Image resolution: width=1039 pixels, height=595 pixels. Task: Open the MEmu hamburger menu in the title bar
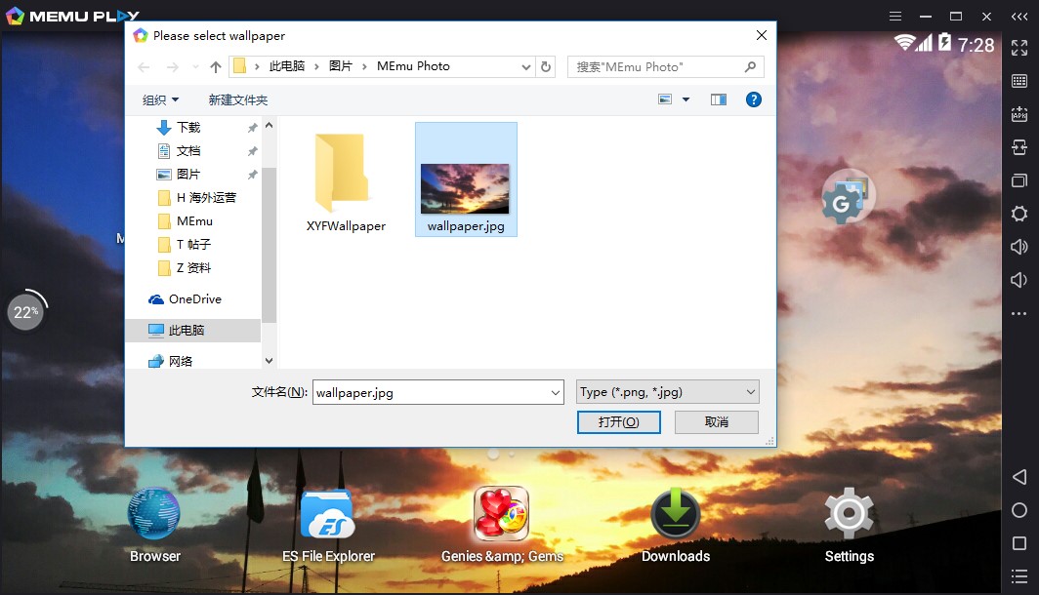point(895,17)
